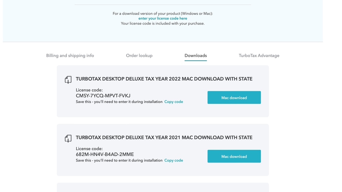This screenshot has width=342, height=192.
Task: Click the 'For a download version of your product' text
Action: [163, 13]
